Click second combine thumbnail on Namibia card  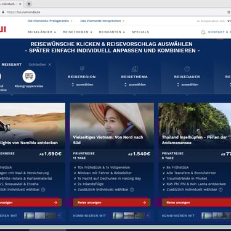pos(40,216)
